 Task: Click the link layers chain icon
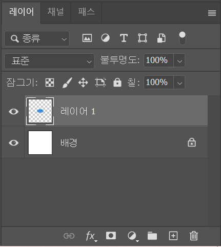[69, 236]
